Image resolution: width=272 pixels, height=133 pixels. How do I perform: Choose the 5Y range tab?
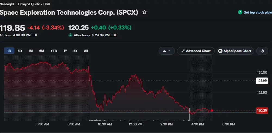coord(75,51)
